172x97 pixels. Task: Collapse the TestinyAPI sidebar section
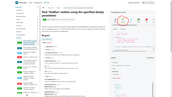37,7
